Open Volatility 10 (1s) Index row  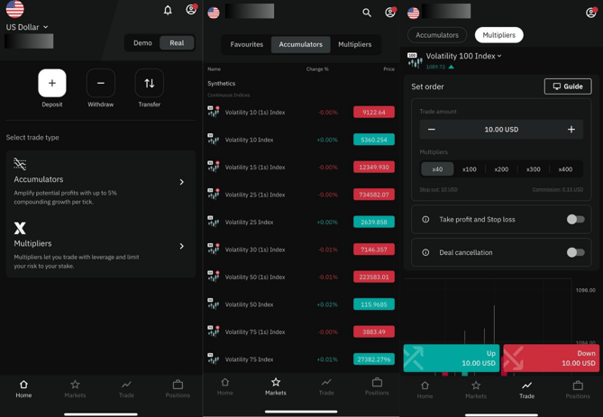(x=301, y=113)
